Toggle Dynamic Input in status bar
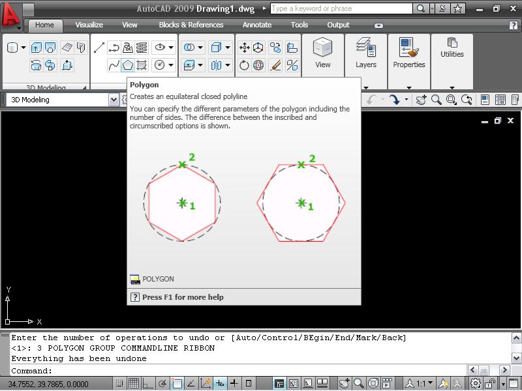The width and height of the screenshot is (522, 391). click(x=220, y=384)
